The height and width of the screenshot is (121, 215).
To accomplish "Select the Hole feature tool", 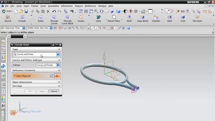I will tap(183, 18).
